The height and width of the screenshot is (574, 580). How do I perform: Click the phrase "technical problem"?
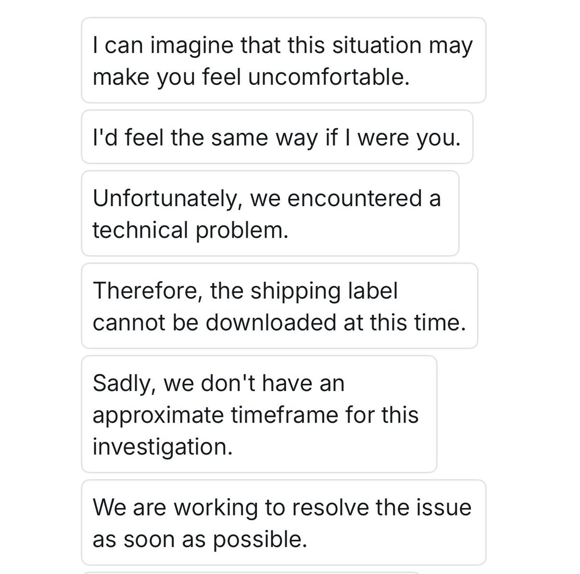point(190,230)
